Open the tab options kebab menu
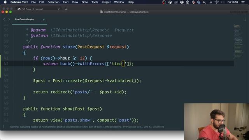Image resolution: width=249 pixels, height=140 pixels. tap(245, 19)
